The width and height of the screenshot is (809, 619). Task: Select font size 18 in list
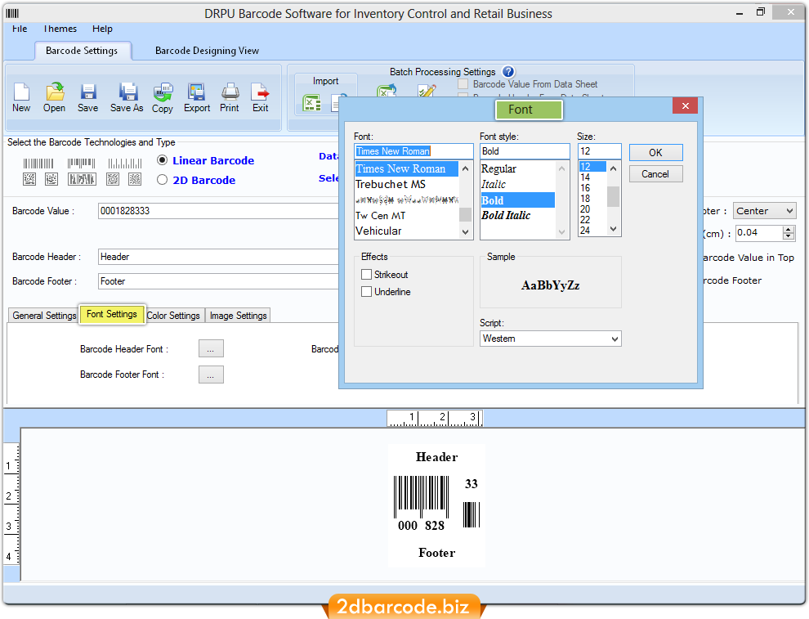coord(592,199)
